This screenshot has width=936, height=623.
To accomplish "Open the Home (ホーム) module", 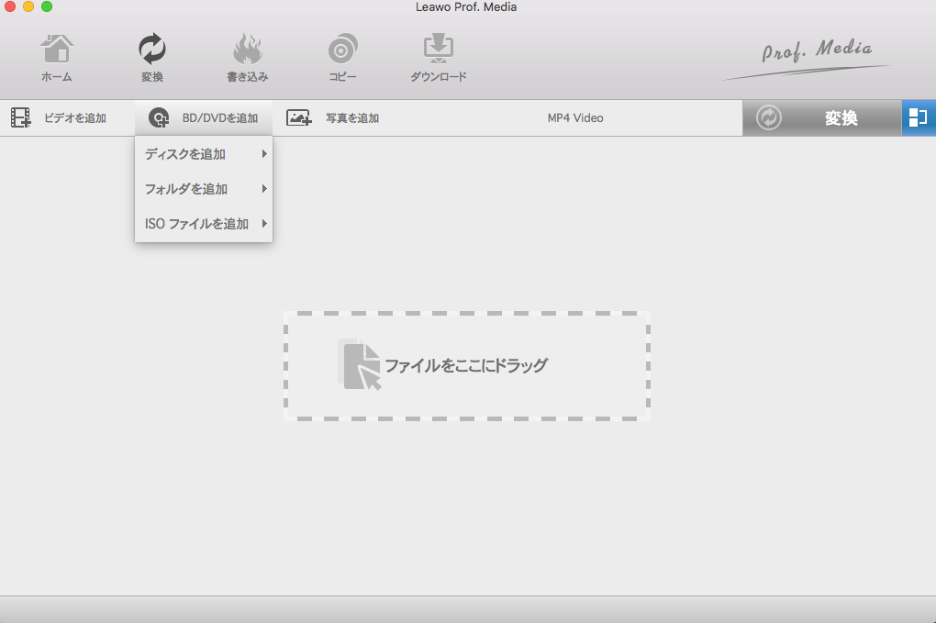I will click(x=57, y=58).
